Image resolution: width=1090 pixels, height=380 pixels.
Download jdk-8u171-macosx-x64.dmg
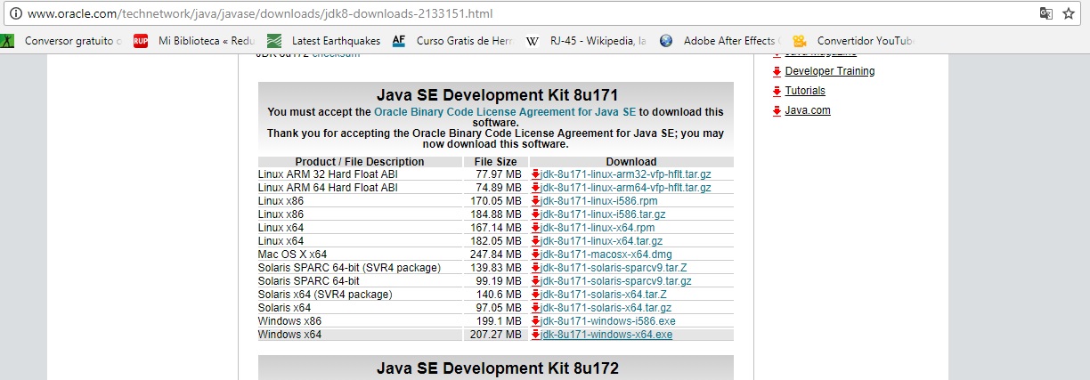pyautogui.click(x=606, y=255)
